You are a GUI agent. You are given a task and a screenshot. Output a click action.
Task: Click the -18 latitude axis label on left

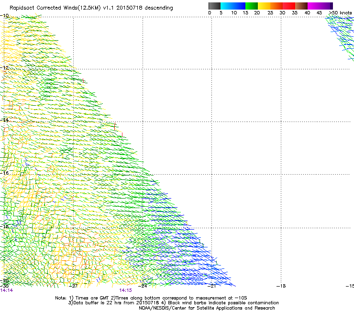tap(4, 226)
